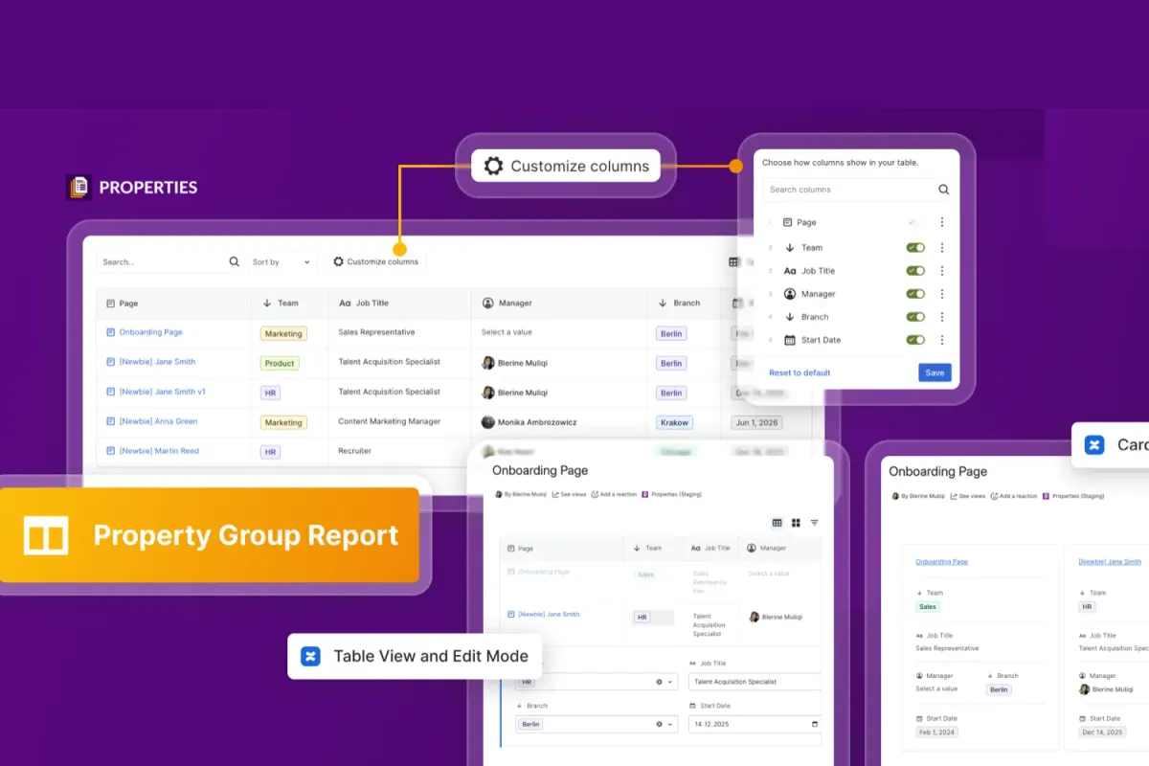Viewport: 1149px width, 766px height.
Task: Open the three-dot menu for Branch column
Action: tap(942, 317)
